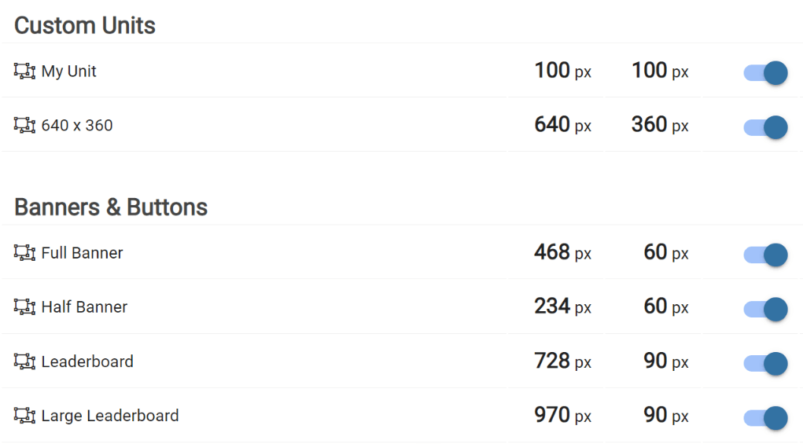Click the unit icon beside My Unit
The width and height of the screenshot is (803, 444).
click(24, 72)
